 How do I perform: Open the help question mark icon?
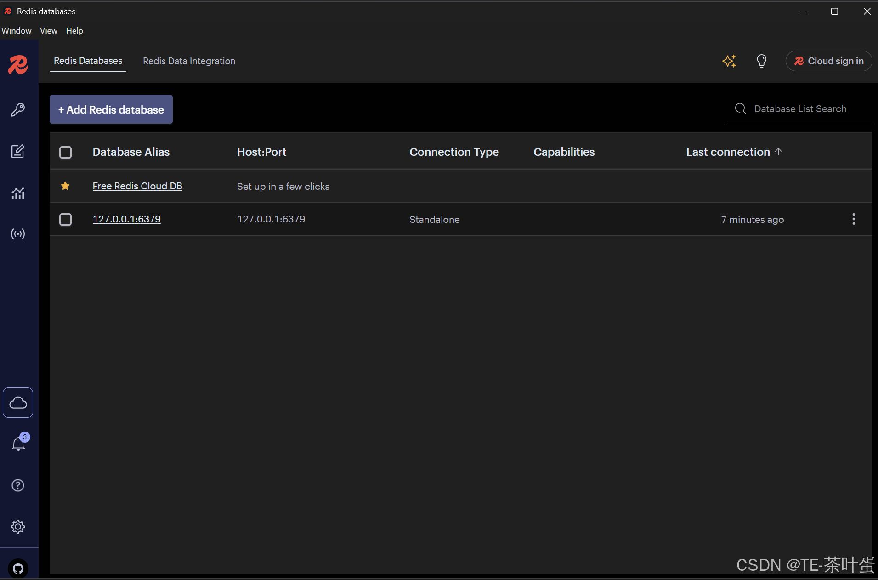point(18,485)
